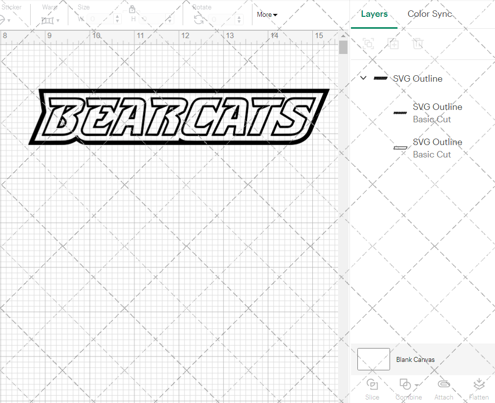This screenshot has width=495, height=403.
Task: Open the Combine options dropdown arrow
Action: point(416,385)
